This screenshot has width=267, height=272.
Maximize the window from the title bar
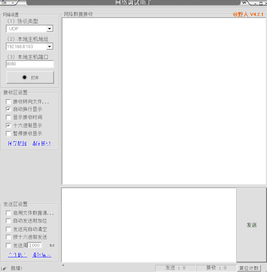tap(261, 3)
